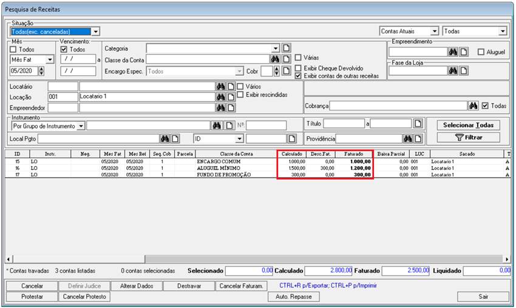Uncheck the Todas checkbox beside Cobrança

[x=485, y=105]
